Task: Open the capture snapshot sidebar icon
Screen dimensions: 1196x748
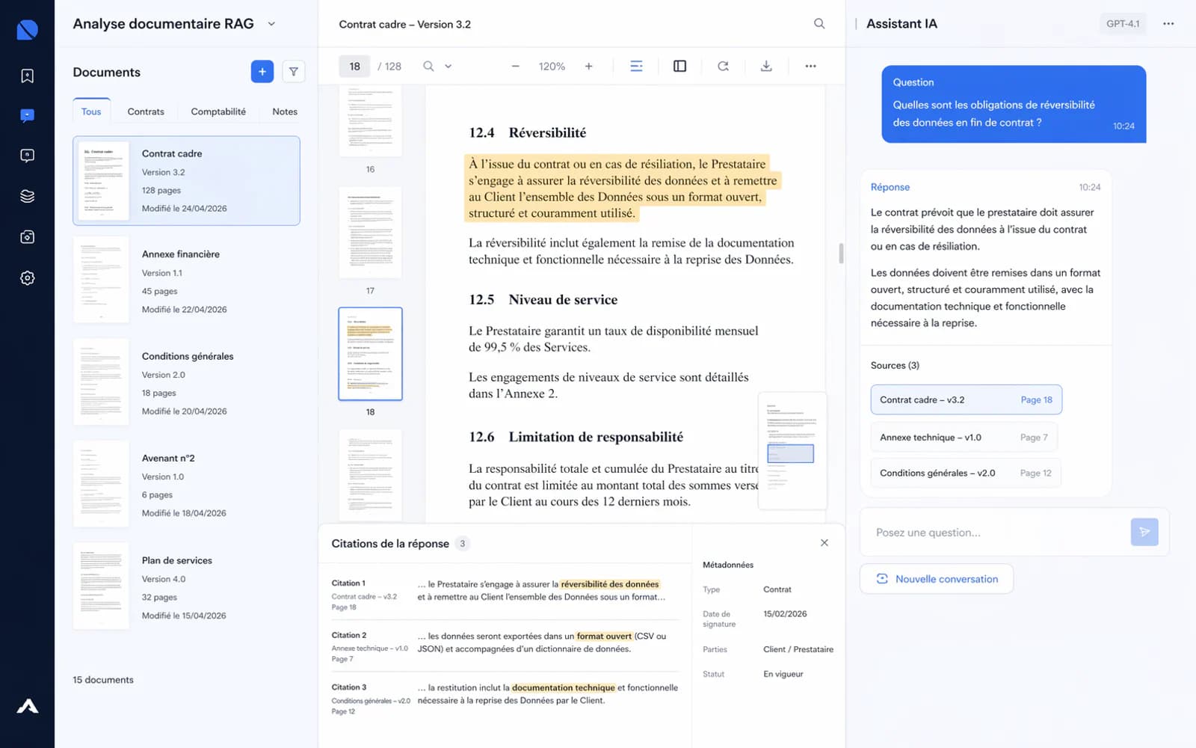Action: [27, 237]
